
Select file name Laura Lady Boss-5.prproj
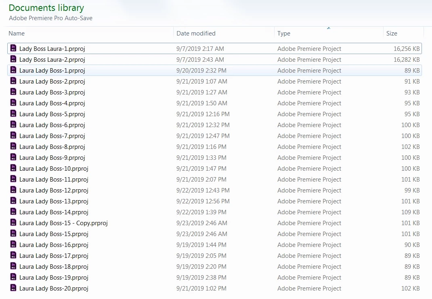pos(52,114)
